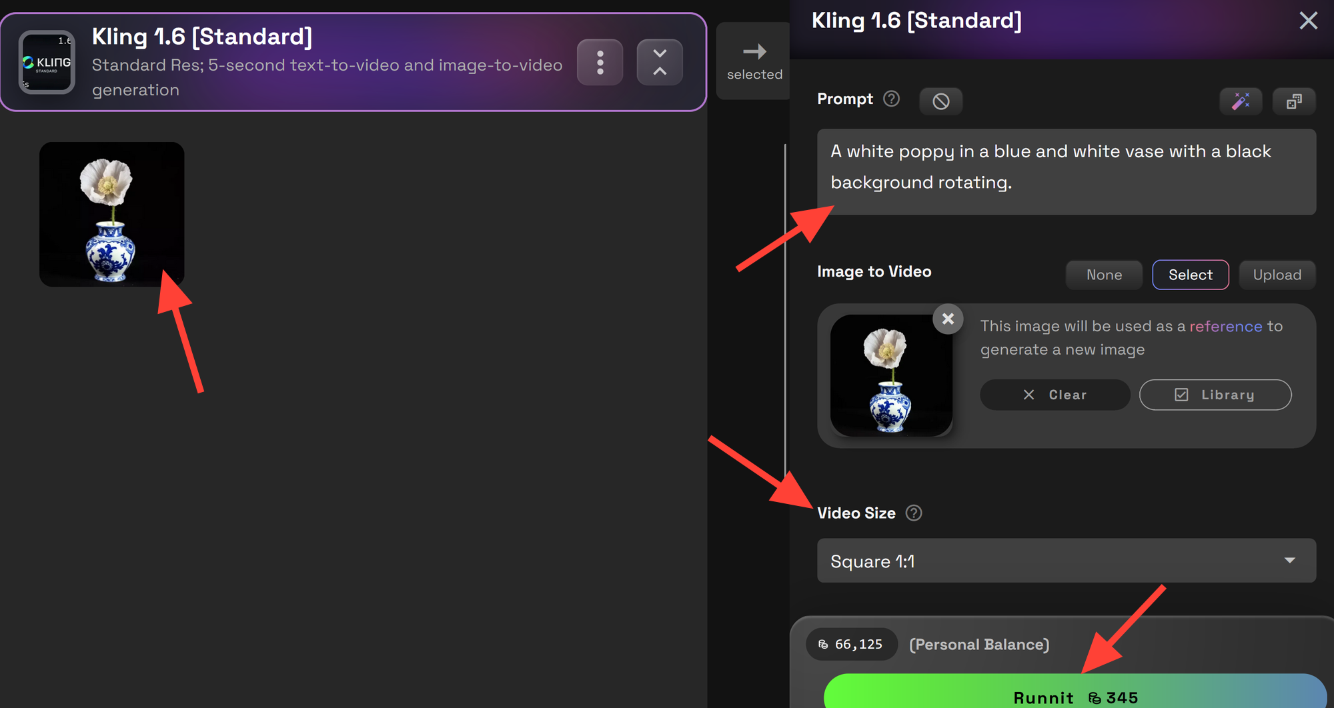Choose Upload for Image to Video
Viewport: 1334px width, 708px height.
(1277, 275)
